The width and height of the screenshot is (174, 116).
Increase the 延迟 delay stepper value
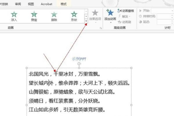172,21
